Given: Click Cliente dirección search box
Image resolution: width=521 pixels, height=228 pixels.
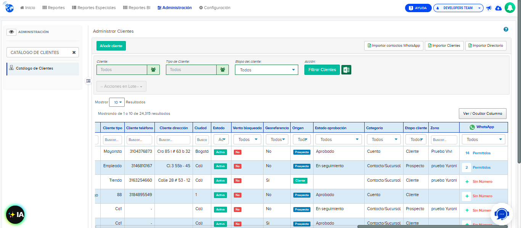Looking at the screenshot, I should (x=174, y=139).
